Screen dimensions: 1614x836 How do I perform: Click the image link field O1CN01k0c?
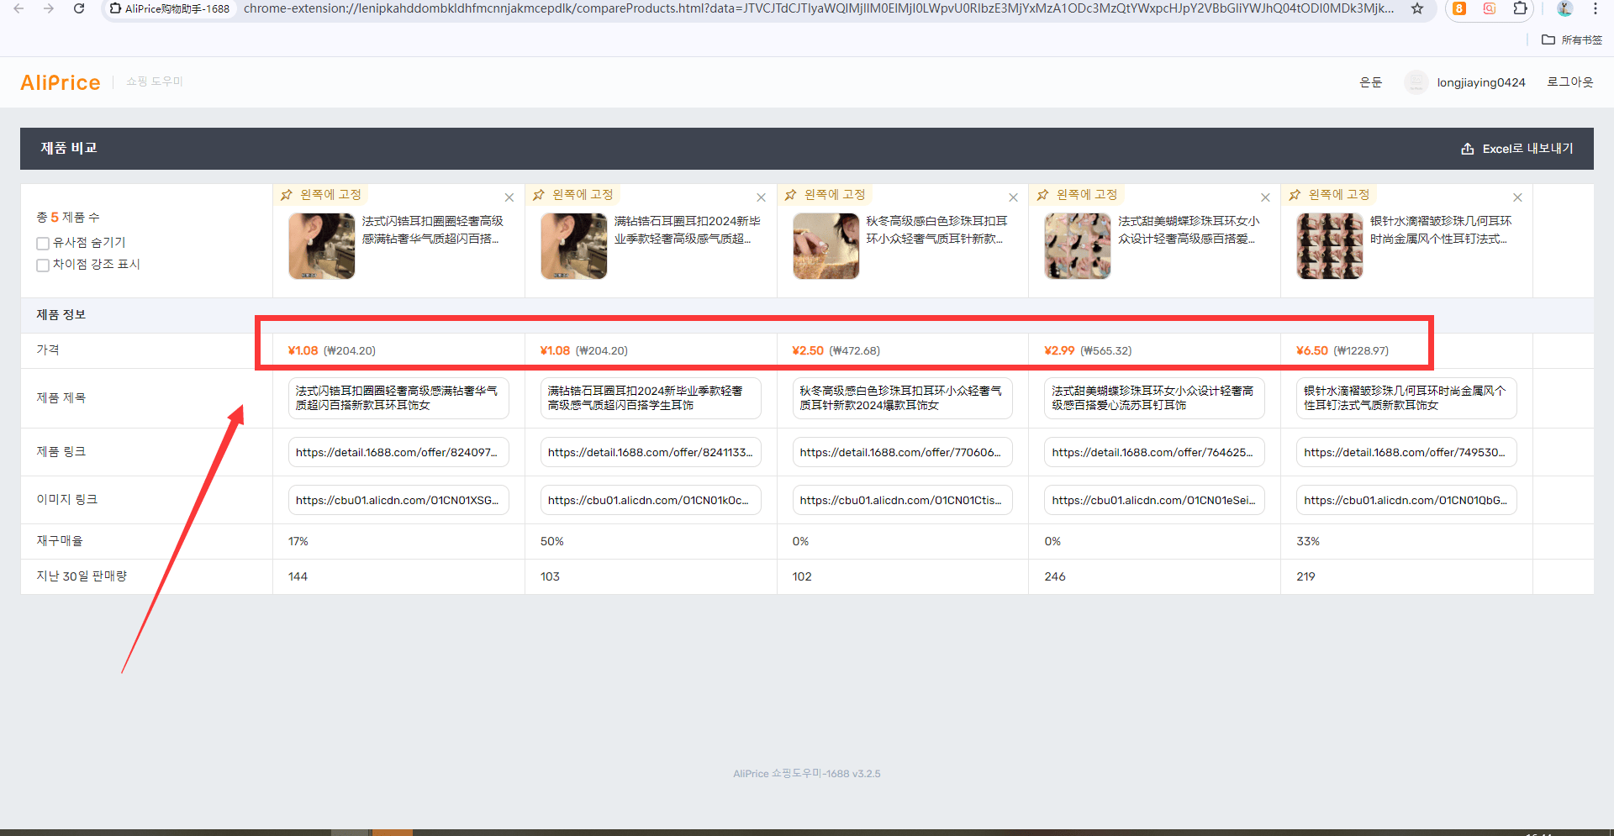[651, 500]
